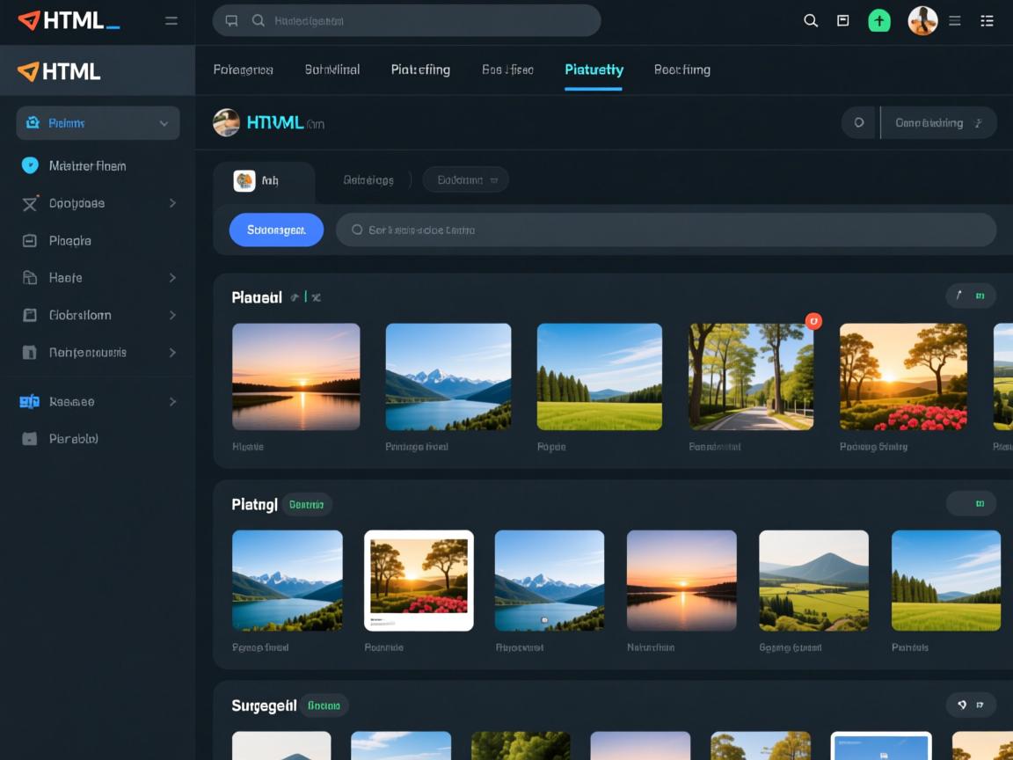
Task: Expand the Plaiams dropdown in sidebar
Action: pos(164,123)
